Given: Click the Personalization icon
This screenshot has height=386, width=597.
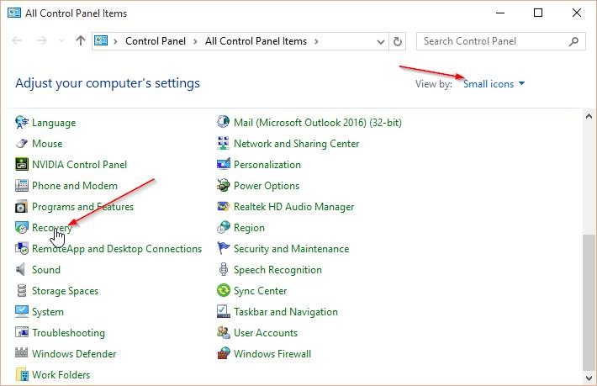Looking at the screenshot, I should [223, 164].
